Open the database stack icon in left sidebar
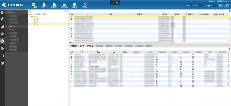 tap(2, 34)
